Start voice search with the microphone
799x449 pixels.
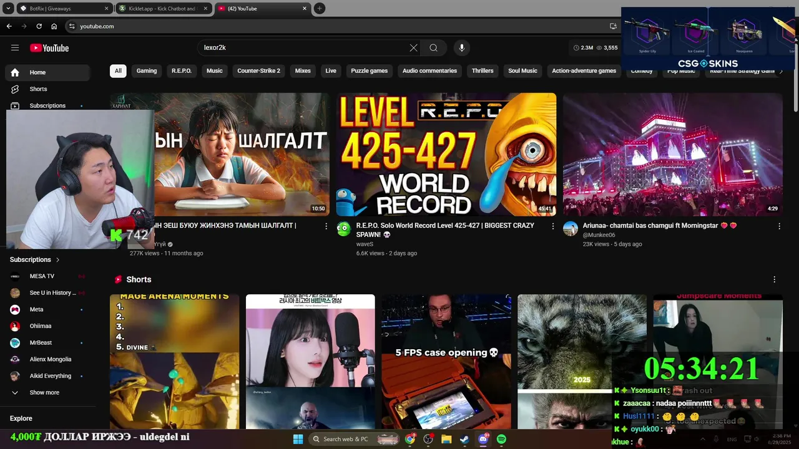point(462,48)
